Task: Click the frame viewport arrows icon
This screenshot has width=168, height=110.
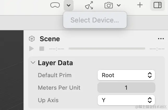Action: pos(89,5)
